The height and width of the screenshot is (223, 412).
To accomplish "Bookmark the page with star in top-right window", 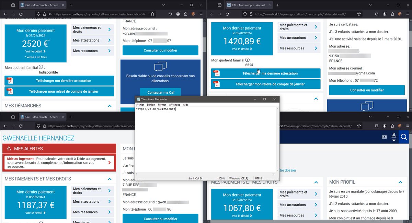I will [x=359, y=14].
